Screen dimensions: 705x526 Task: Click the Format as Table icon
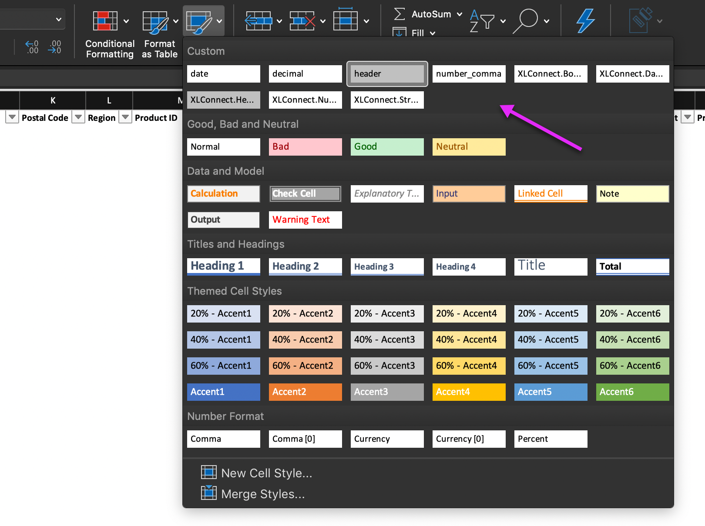[155, 22]
